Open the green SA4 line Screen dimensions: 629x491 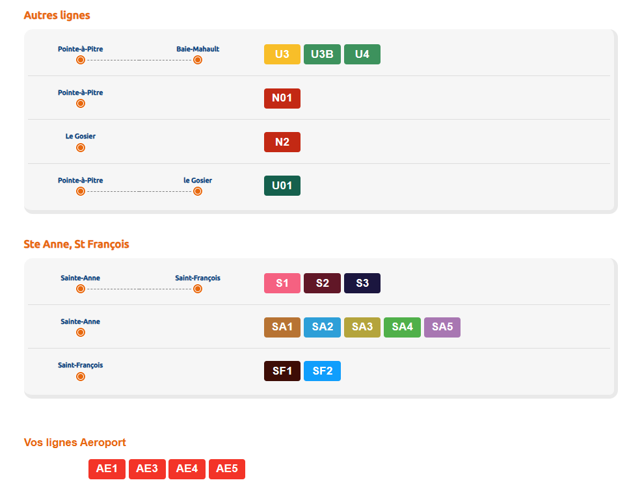click(402, 327)
